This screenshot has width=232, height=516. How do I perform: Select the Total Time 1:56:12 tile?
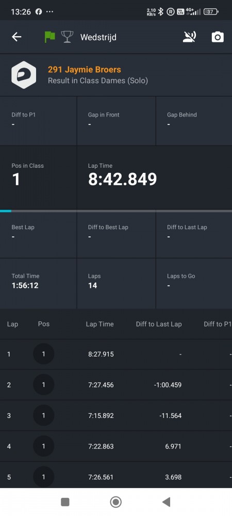coord(39,283)
